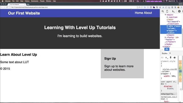Click the golden round extension icon
The image size is (183, 103).
pyautogui.click(x=178, y=7)
